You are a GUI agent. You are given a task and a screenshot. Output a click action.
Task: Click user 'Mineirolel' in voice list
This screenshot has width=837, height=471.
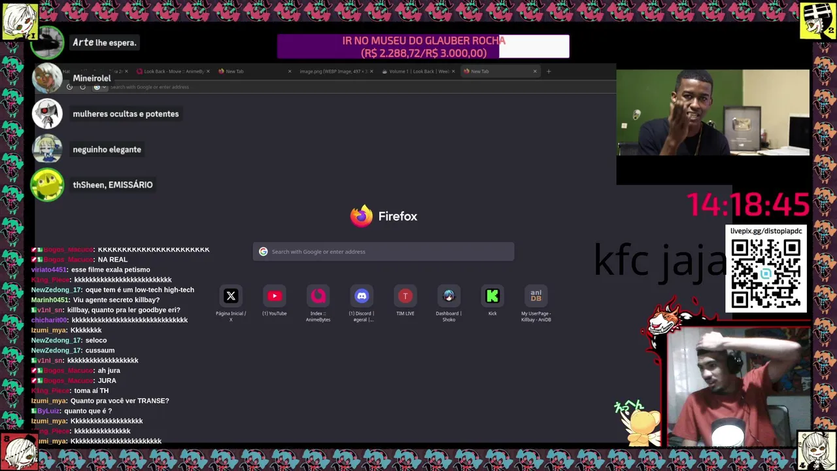[x=92, y=78]
